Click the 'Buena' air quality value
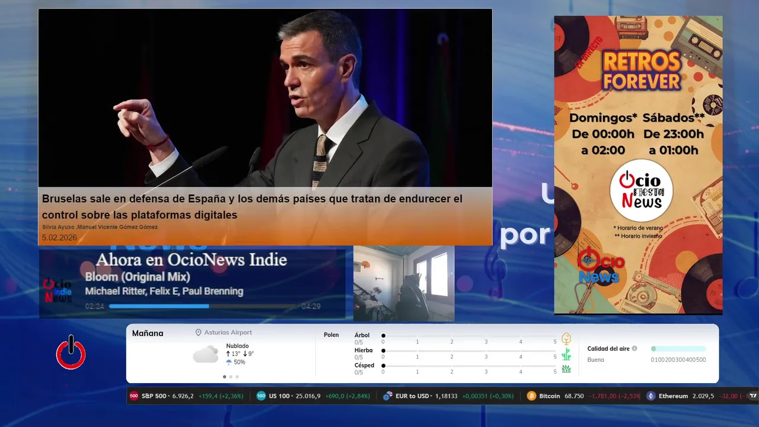 (596, 360)
